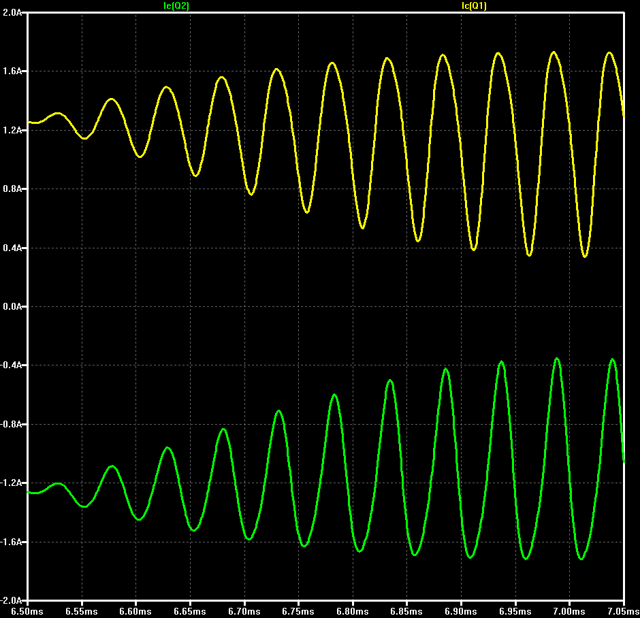The height and width of the screenshot is (618, 640).
Task: Click the Ie(Q2) trace label
Action: (x=176, y=5)
